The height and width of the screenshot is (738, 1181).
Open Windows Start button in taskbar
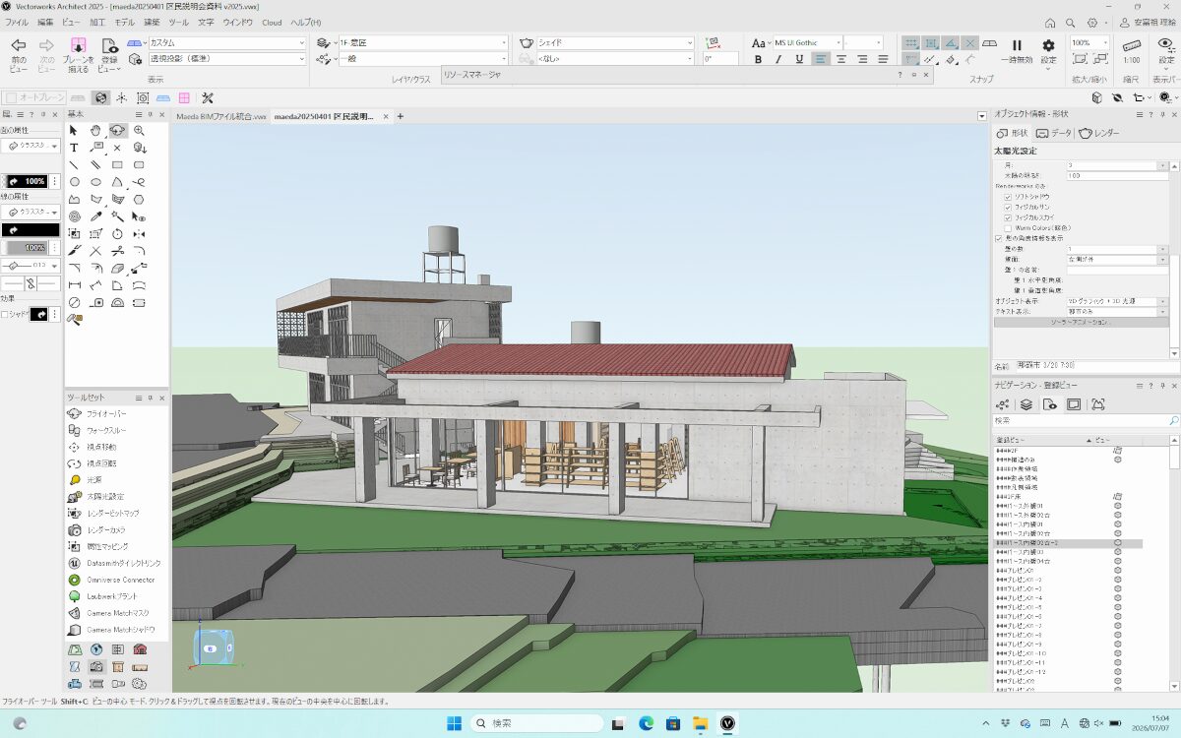pyautogui.click(x=454, y=723)
